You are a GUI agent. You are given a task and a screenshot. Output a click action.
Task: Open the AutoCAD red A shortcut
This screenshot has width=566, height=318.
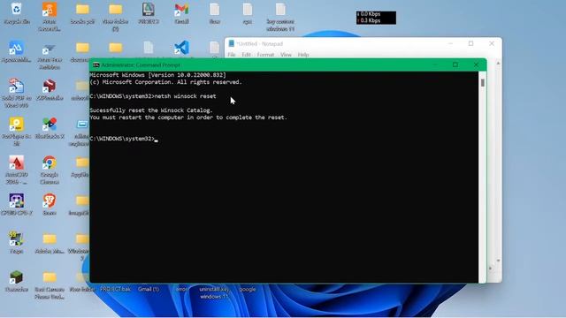click(x=17, y=163)
